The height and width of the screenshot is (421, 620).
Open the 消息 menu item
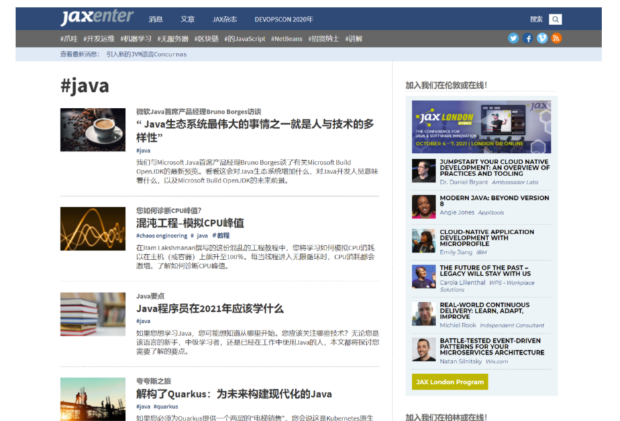click(156, 19)
